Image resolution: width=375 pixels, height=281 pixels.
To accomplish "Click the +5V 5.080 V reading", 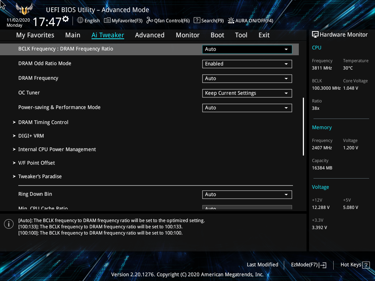I will click(x=350, y=207).
